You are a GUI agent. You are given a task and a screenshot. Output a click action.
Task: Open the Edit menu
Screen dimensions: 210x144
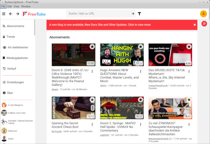tap(10, 6)
